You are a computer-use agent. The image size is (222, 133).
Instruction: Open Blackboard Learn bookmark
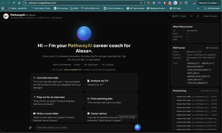(x=156, y=8)
